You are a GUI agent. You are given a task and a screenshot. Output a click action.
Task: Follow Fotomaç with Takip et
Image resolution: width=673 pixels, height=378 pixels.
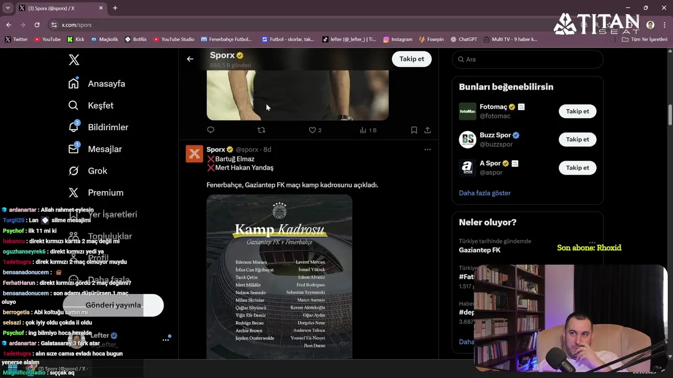click(577, 111)
